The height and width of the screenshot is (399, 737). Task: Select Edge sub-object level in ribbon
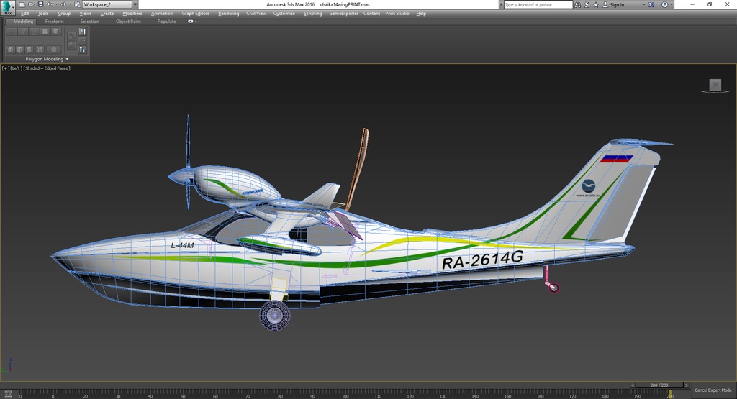pyautogui.click(x=22, y=32)
